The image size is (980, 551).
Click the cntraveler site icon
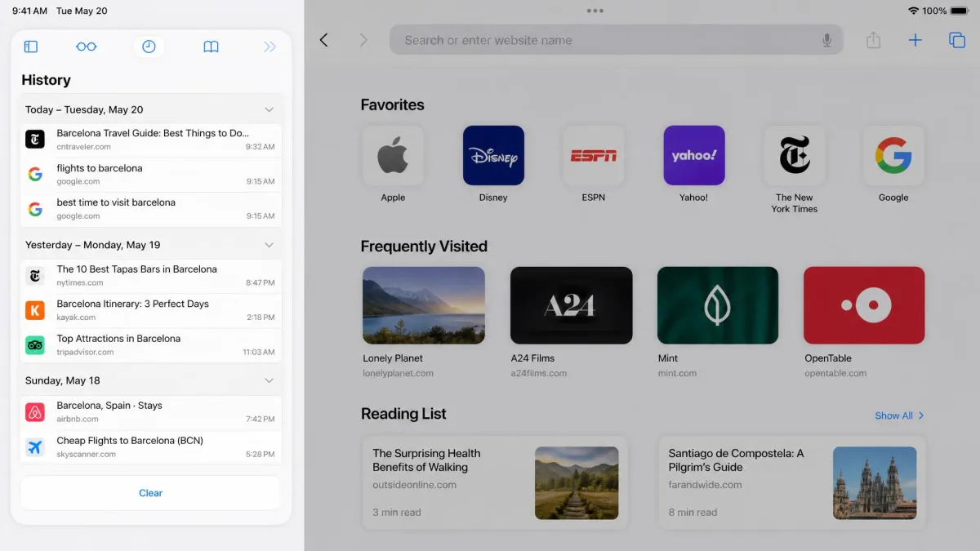pyautogui.click(x=35, y=140)
